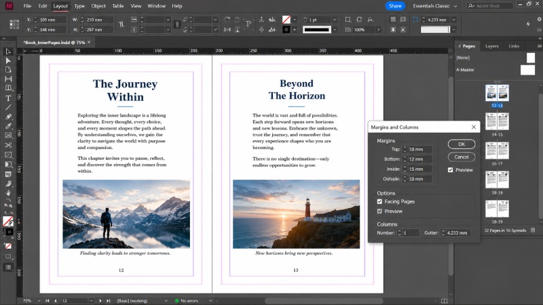
Task: Select the Pencil tool
Action: (x=8, y=126)
